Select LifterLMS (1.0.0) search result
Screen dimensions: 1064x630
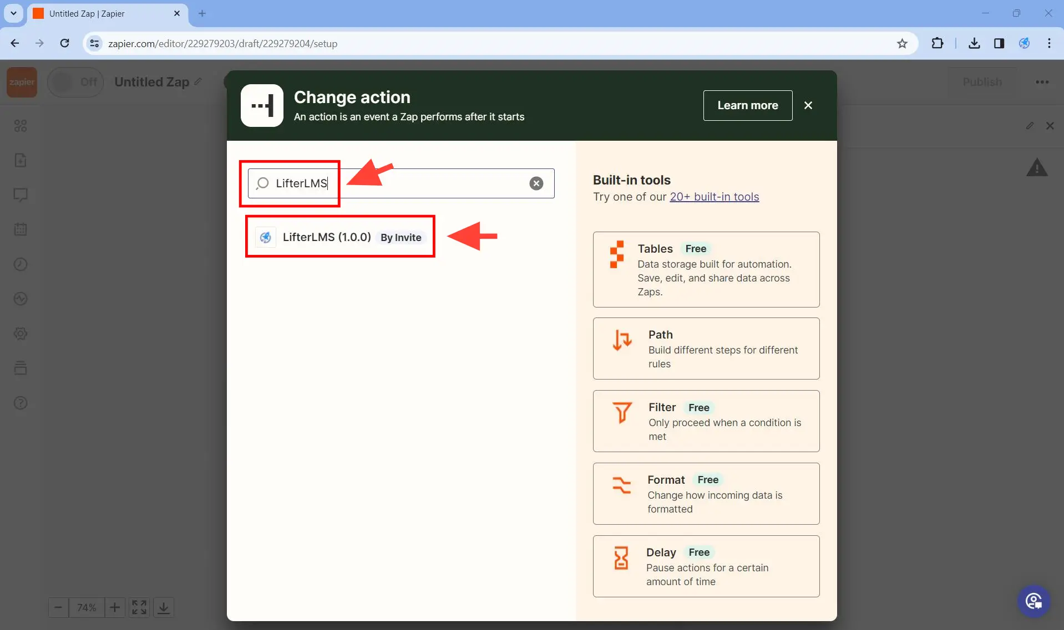pos(340,237)
